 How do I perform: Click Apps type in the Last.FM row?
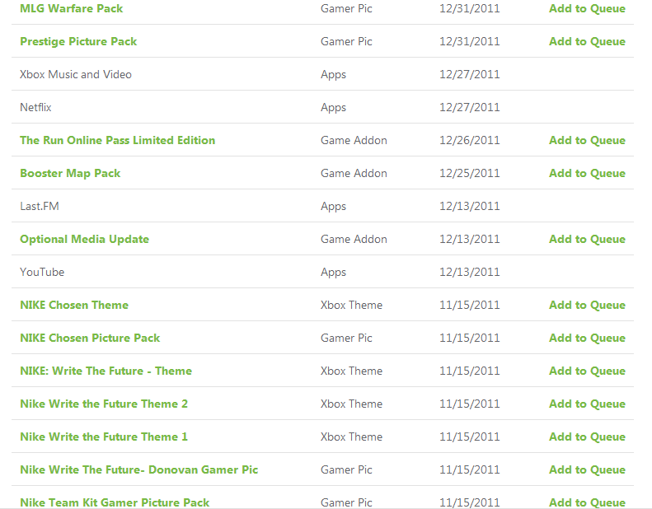tap(333, 207)
